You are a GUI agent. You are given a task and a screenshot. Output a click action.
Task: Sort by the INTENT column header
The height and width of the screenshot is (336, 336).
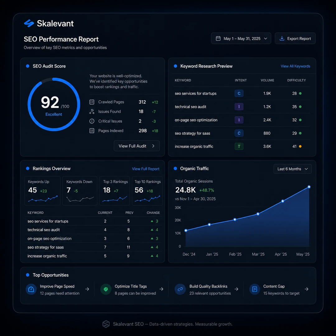(240, 80)
